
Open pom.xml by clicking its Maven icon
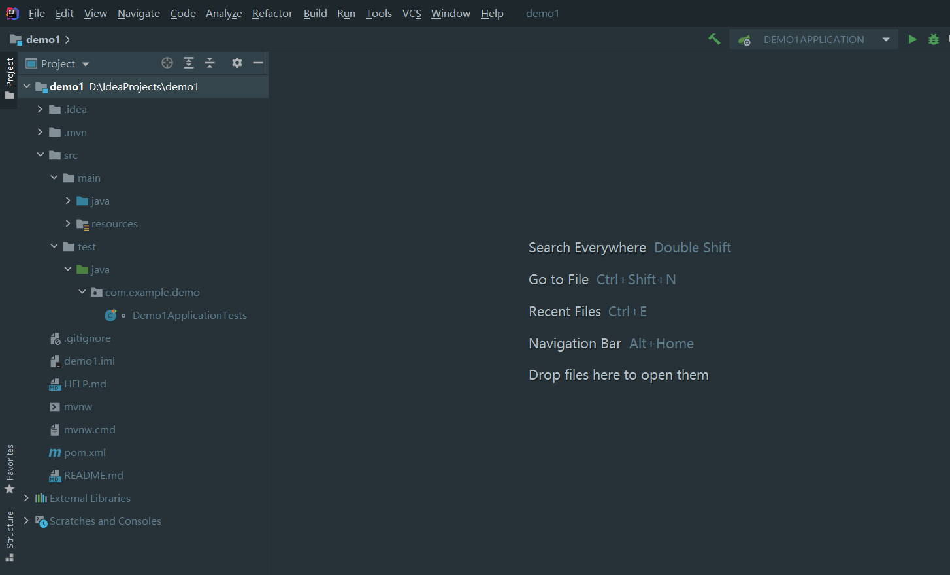coord(55,452)
